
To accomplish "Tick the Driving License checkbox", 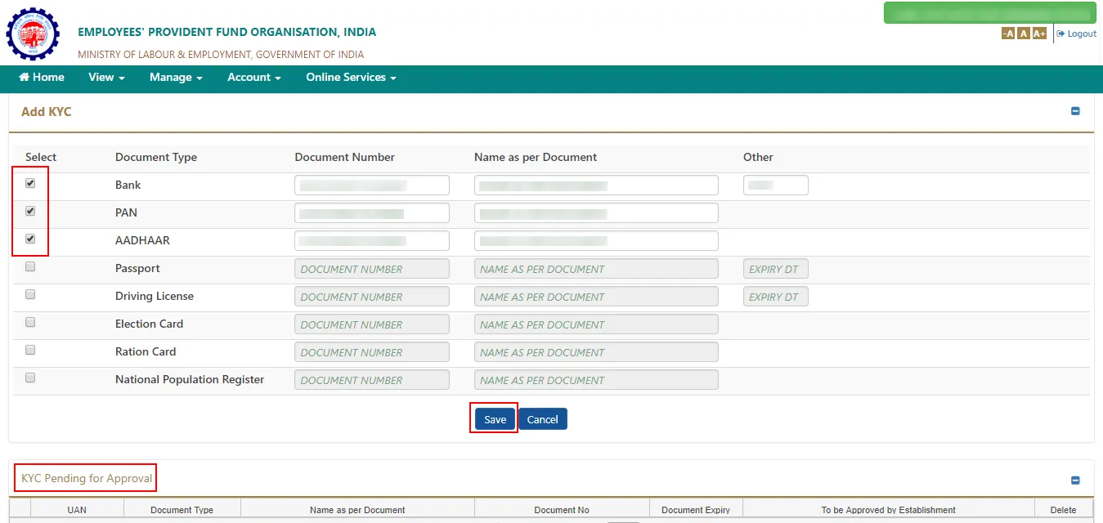I will point(30,295).
